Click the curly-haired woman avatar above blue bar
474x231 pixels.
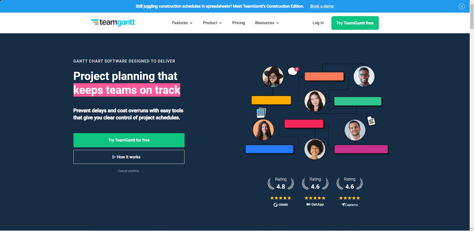click(263, 130)
